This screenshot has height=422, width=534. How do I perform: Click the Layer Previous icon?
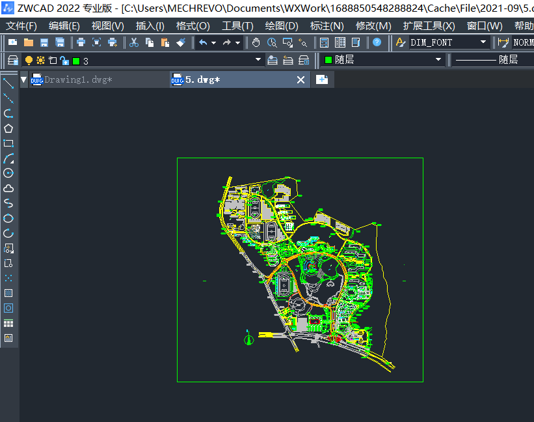coord(288,61)
